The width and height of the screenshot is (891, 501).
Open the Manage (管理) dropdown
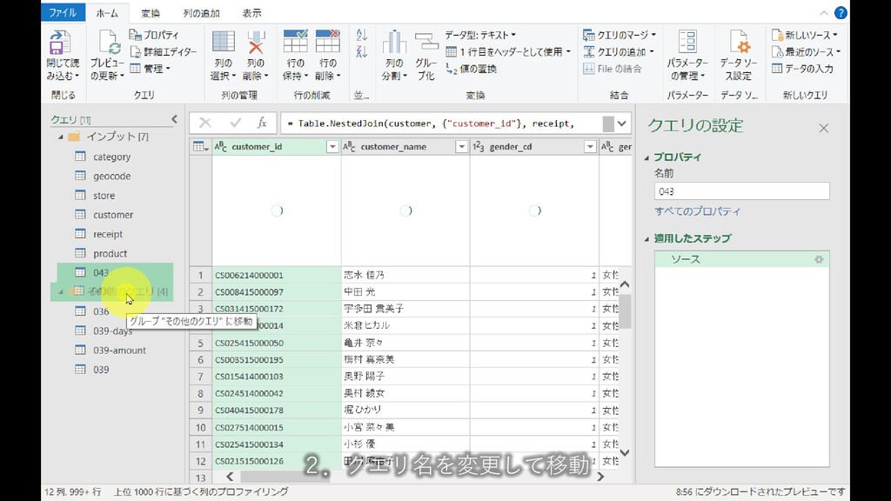pos(150,69)
